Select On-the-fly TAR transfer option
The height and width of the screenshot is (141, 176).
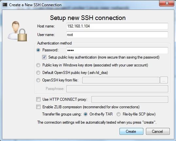pyautogui.click(x=86, y=114)
